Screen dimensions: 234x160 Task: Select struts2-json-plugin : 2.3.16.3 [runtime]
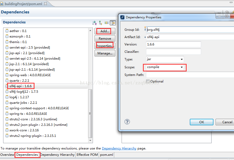coord(38,125)
